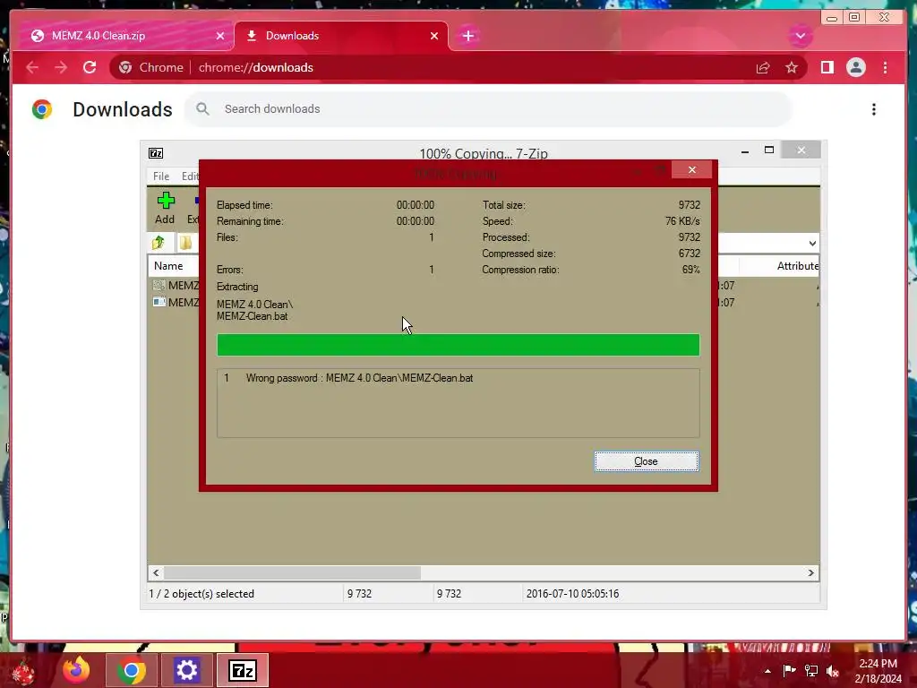Open Chrome profile avatar

point(855,67)
